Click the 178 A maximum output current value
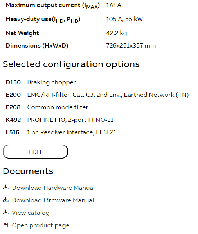Image resolution: width=198 pixels, height=234 pixels. [113, 5]
